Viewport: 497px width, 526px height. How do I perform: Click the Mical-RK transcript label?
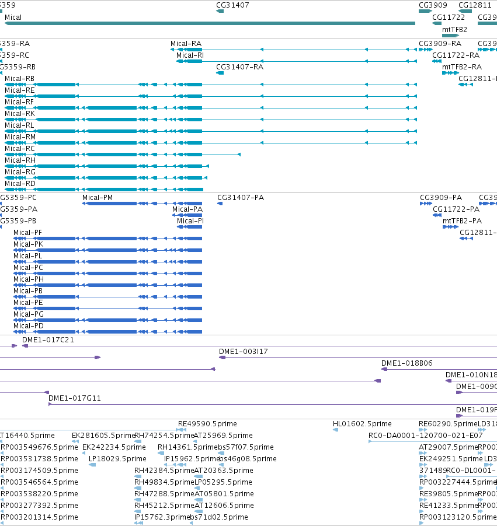pos(20,114)
